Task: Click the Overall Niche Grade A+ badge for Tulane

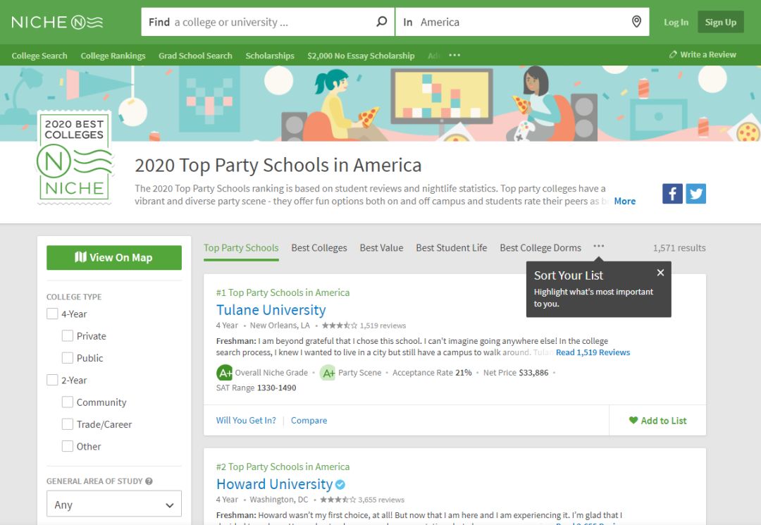Action: [224, 373]
